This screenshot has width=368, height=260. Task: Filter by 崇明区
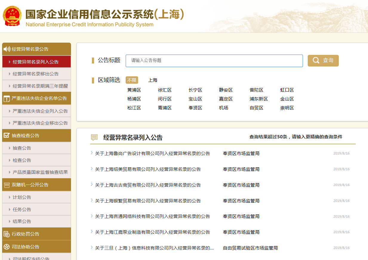coord(287,108)
